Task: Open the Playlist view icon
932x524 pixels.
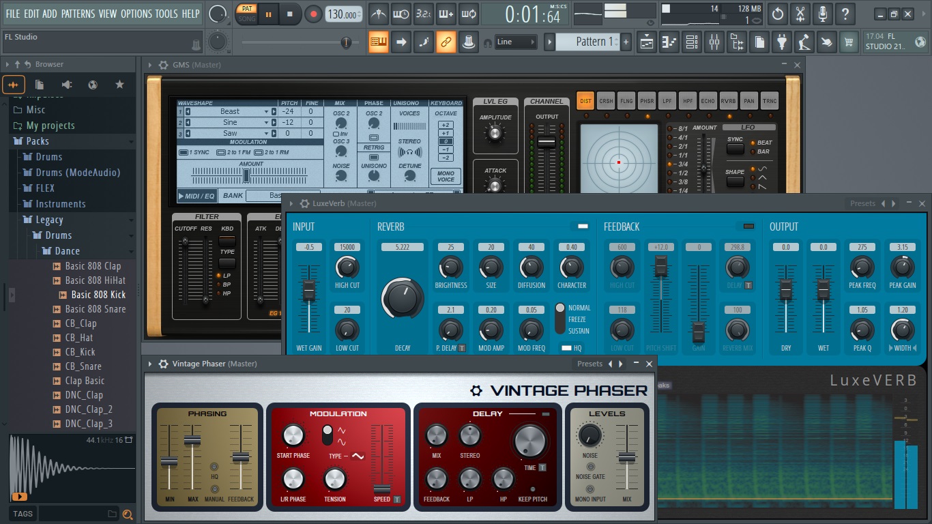Action: (647, 42)
